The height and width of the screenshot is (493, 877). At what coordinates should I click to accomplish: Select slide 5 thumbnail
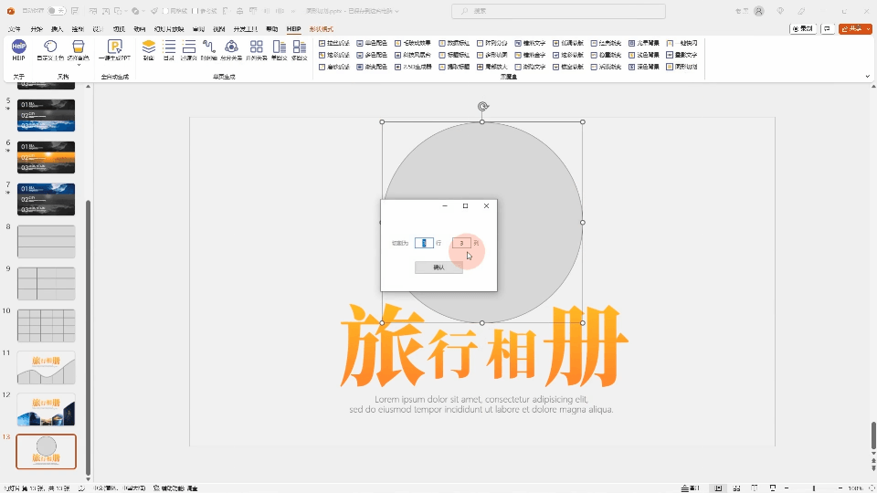tap(46, 116)
